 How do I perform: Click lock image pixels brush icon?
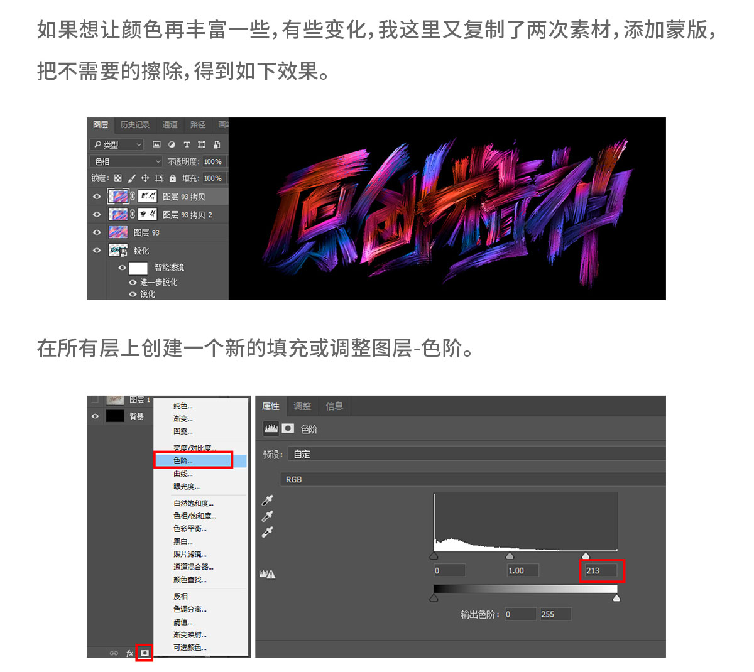(131, 178)
